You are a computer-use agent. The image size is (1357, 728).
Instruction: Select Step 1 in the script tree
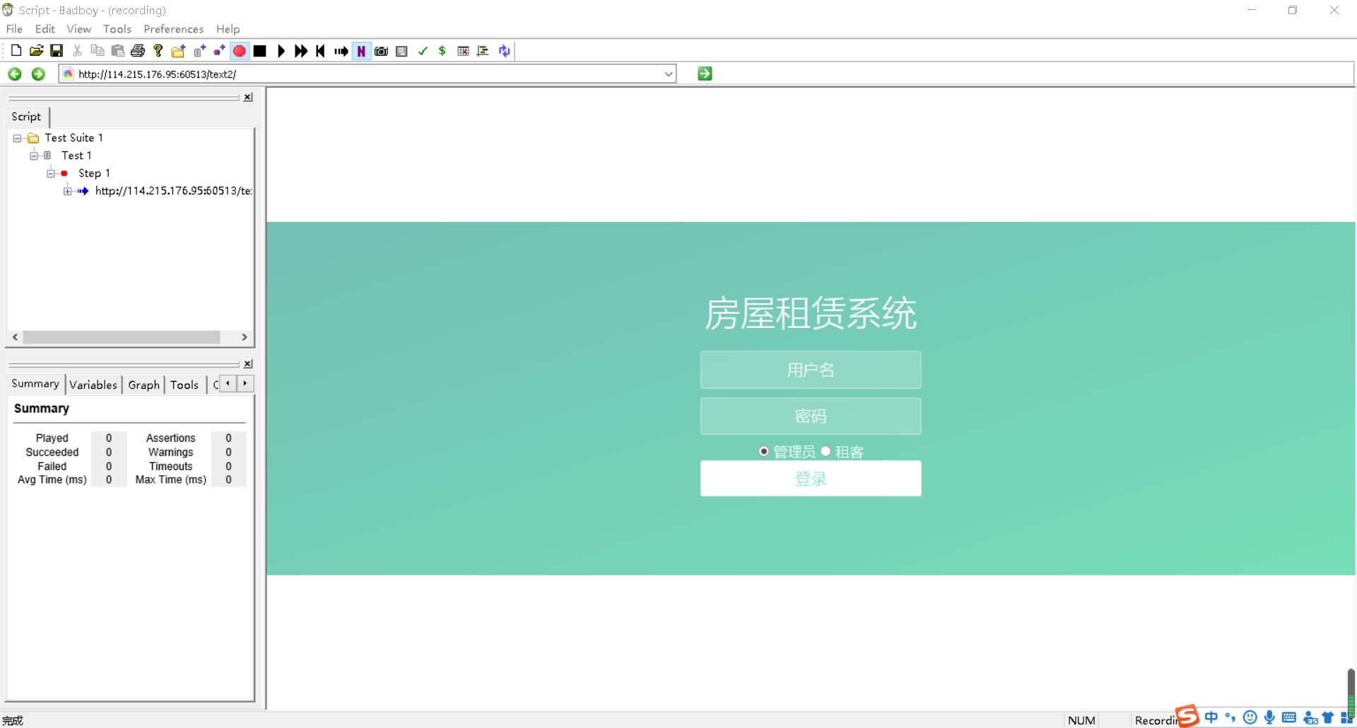click(x=94, y=173)
